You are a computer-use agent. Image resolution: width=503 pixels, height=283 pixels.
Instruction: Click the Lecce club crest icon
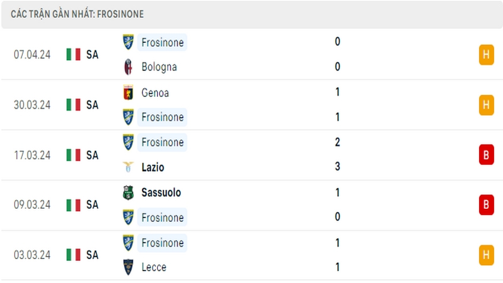coord(128,267)
